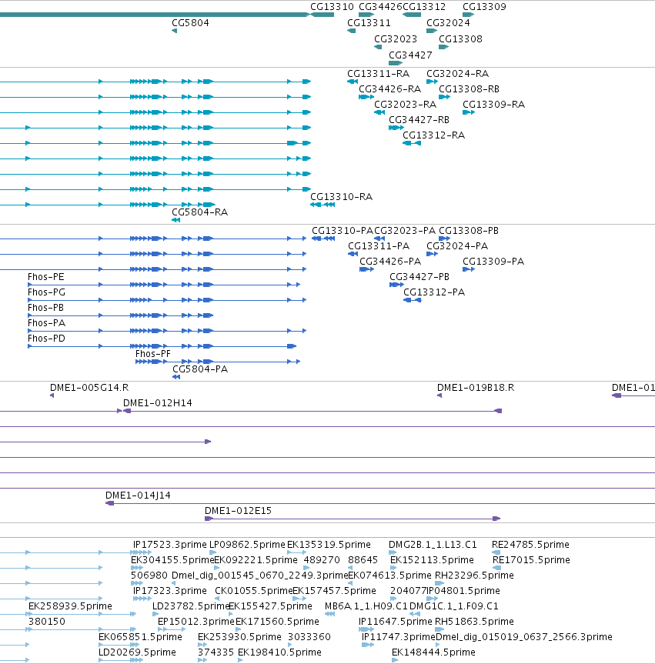
Task: Click BAC clone DME1-014J14
Action: coord(138,495)
